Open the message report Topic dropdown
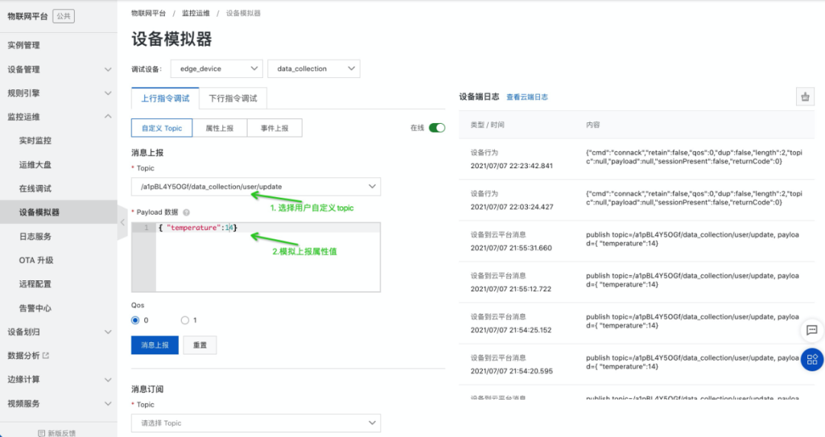This screenshot has height=437, width=825. (256, 186)
